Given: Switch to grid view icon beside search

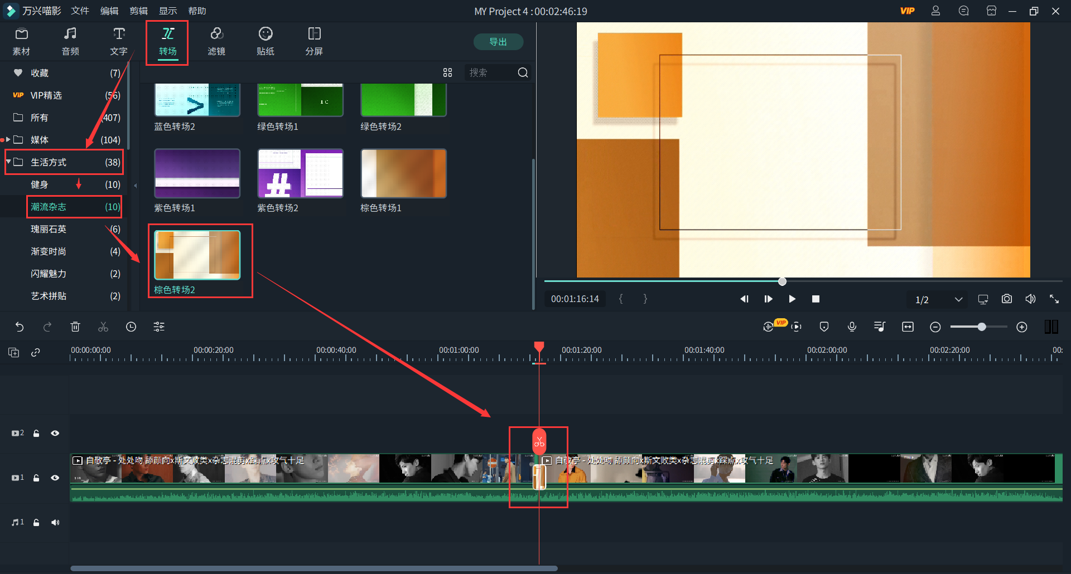Looking at the screenshot, I should (x=447, y=72).
